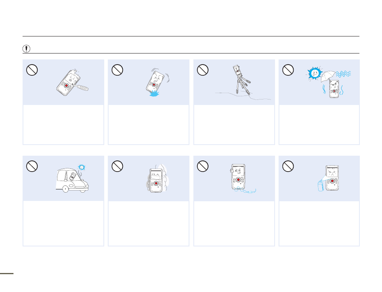Viewport: 382px width, 292px height.
Task: Click the blank text box under screwdriver illustration
Action: [x=63, y=125]
